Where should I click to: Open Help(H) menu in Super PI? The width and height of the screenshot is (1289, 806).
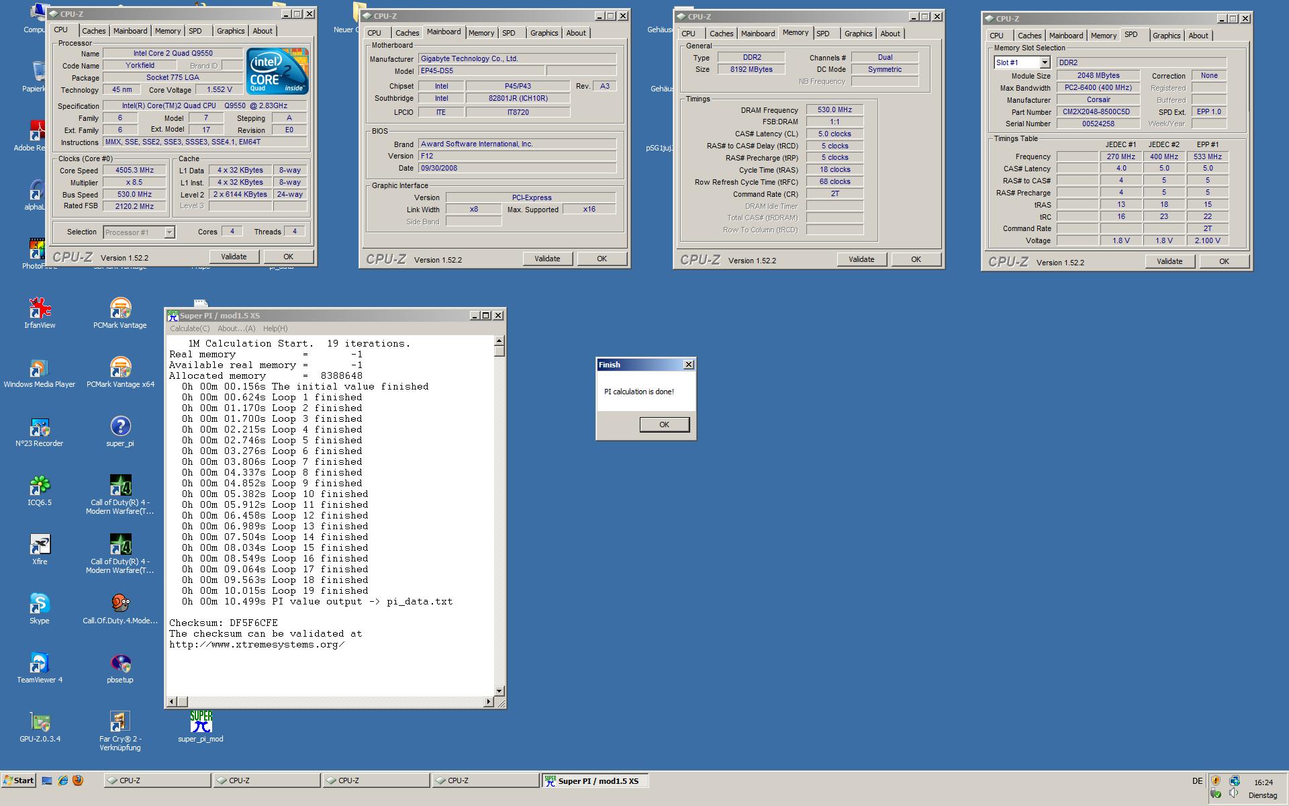pos(275,328)
